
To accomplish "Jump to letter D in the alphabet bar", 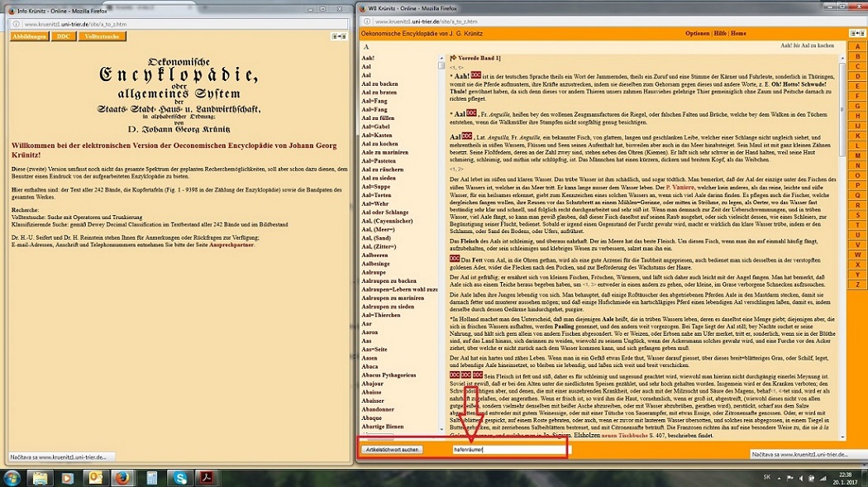I will [857, 76].
